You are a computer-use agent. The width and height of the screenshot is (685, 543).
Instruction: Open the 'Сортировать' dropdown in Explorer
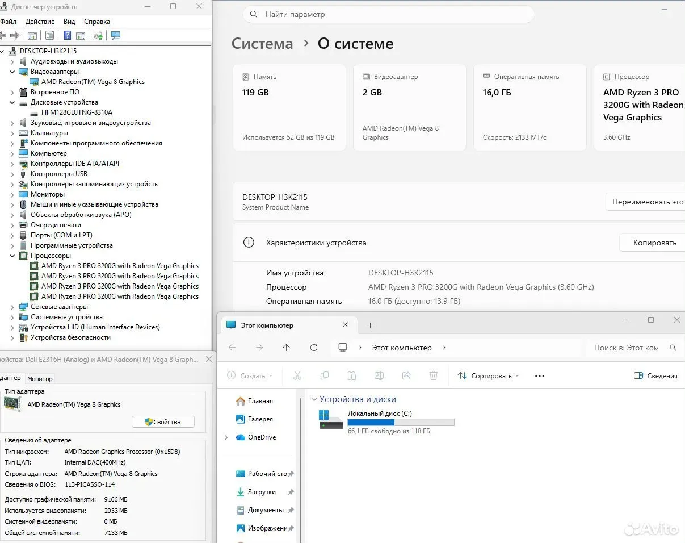click(x=488, y=375)
